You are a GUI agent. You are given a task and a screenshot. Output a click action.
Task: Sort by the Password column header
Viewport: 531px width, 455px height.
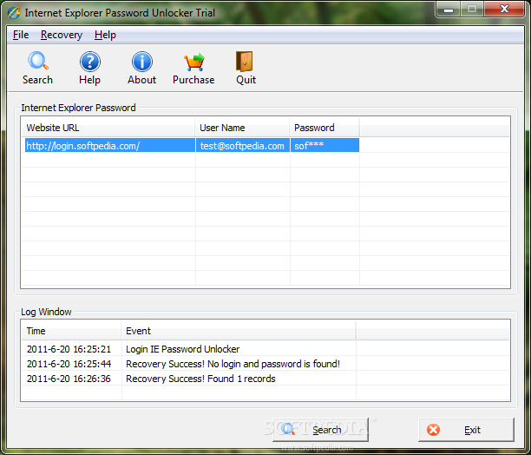(324, 128)
